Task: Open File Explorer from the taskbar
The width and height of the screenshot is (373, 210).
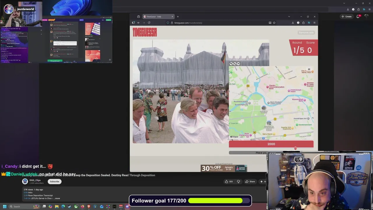Action: (57, 206)
